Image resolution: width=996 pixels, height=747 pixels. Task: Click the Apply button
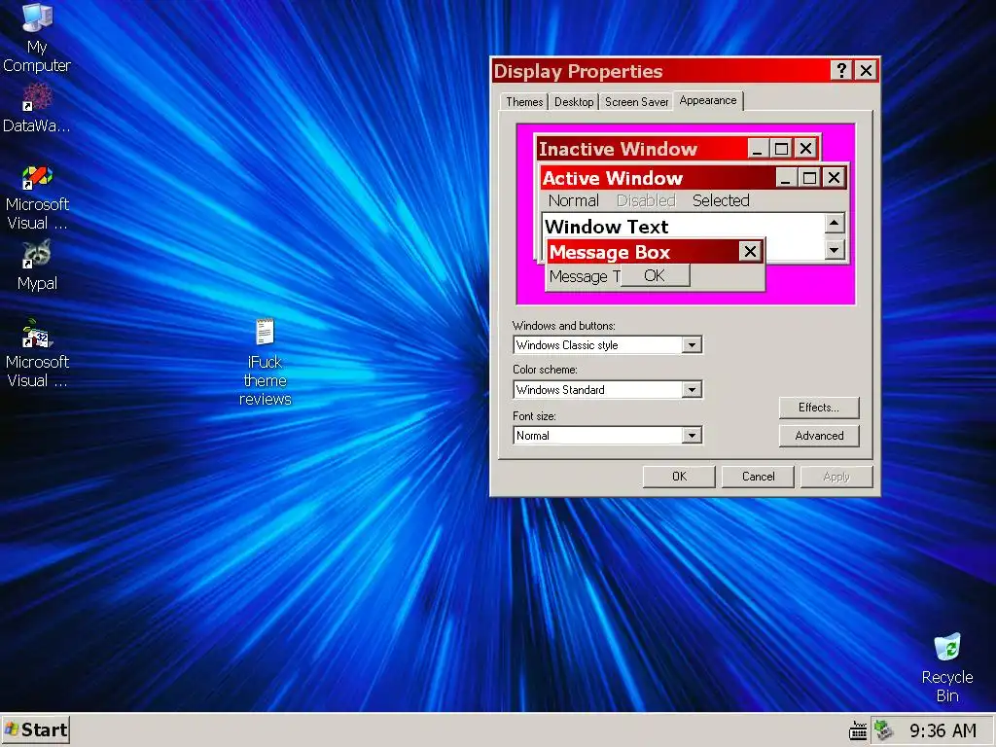836,477
